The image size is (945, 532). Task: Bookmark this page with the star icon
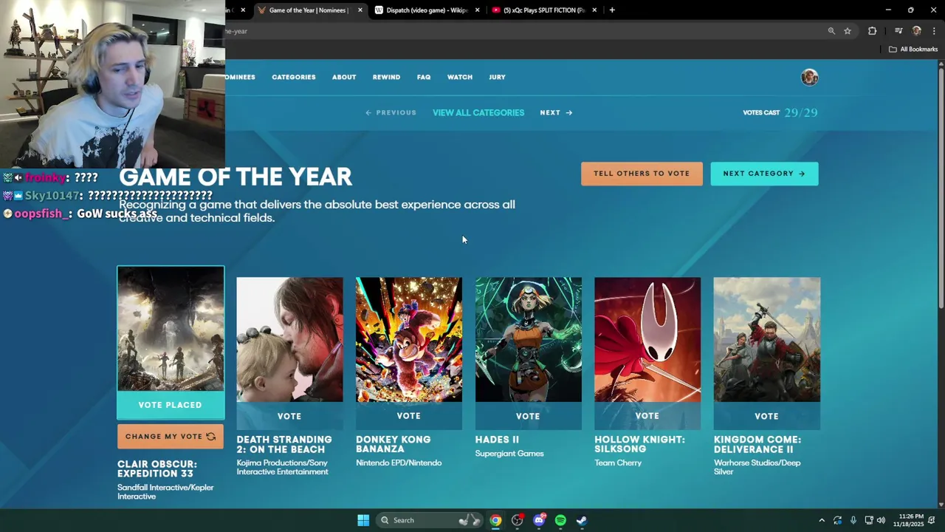pyautogui.click(x=848, y=31)
